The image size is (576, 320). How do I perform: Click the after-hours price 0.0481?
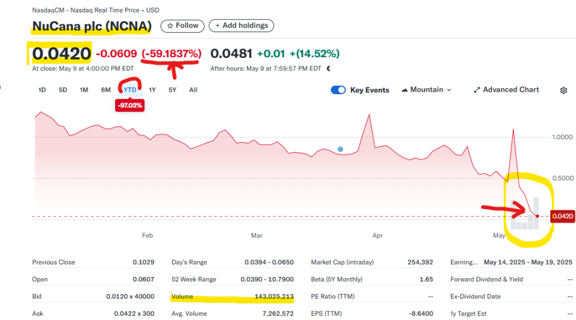point(231,54)
